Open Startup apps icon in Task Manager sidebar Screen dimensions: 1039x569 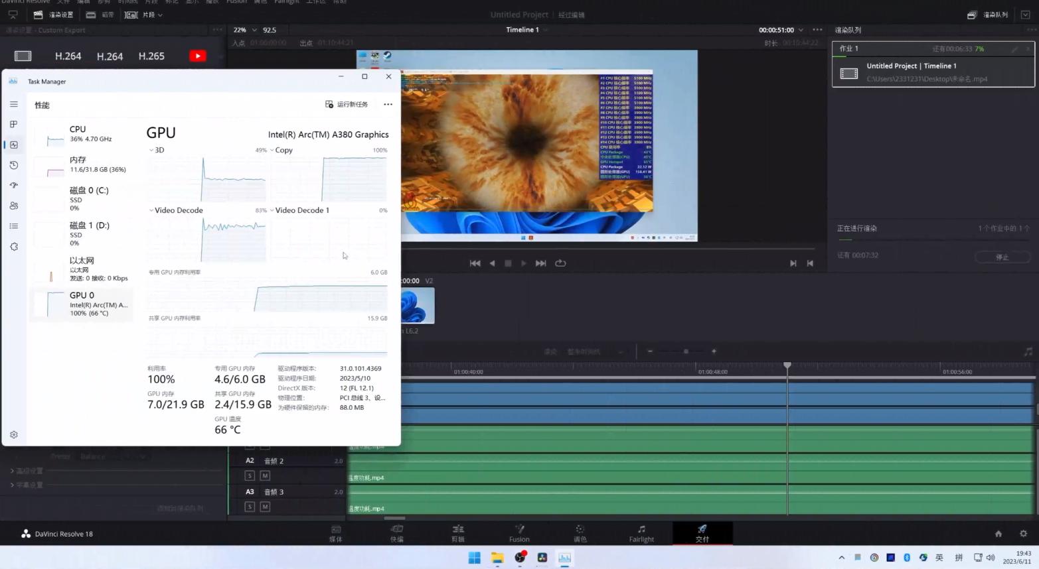[13, 185]
